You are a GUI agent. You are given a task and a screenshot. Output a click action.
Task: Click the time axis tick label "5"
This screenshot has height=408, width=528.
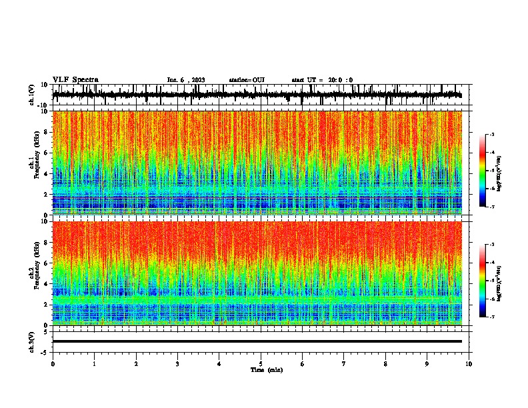261,364
